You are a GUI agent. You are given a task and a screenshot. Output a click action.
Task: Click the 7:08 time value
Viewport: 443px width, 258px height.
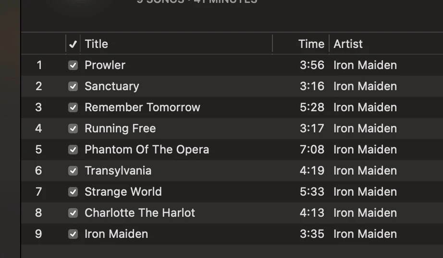pos(312,150)
